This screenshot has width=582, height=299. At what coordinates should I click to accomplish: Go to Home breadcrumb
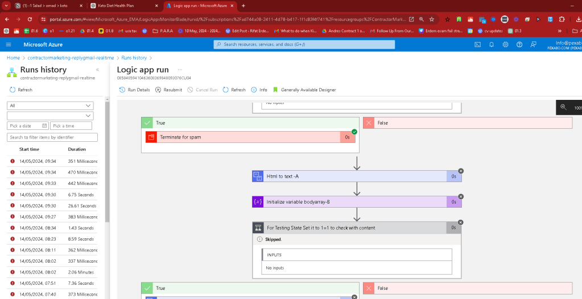point(13,58)
